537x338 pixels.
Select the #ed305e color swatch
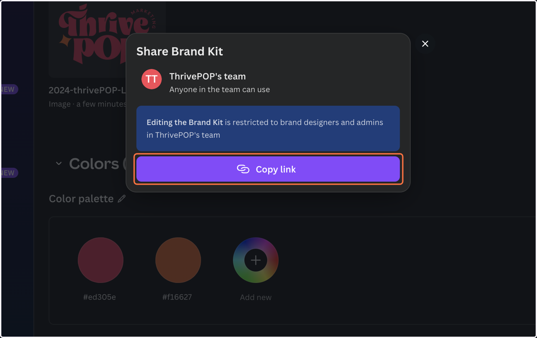(x=100, y=260)
